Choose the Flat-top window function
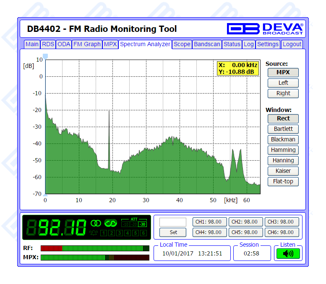 [x=283, y=181]
